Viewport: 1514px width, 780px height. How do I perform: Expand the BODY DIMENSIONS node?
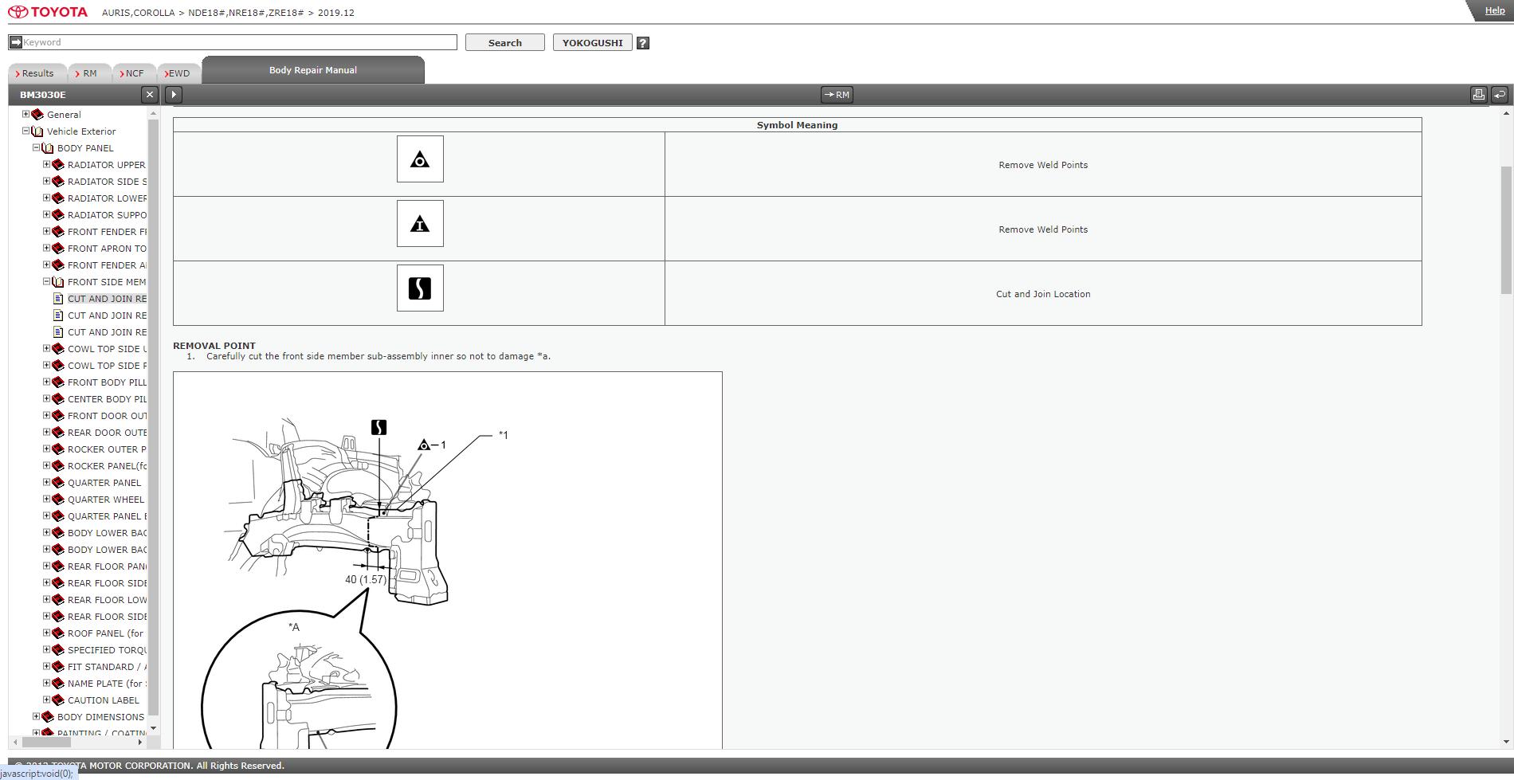pos(36,716)
